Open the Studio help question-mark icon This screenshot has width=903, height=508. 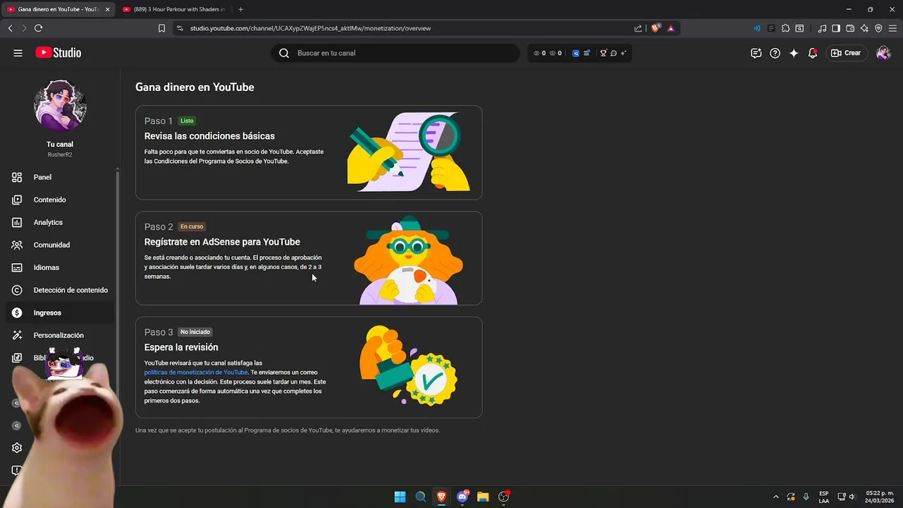click(x=775, y=53)
